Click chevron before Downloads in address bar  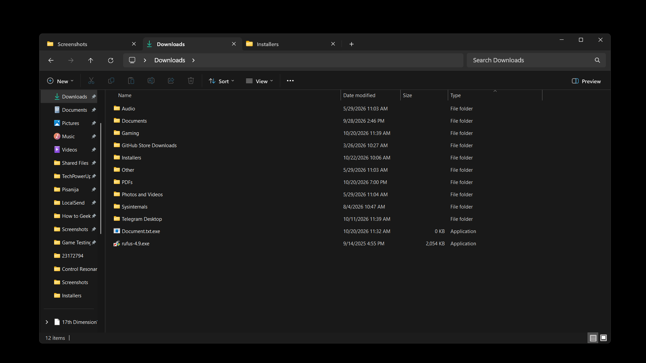(145, 60)
